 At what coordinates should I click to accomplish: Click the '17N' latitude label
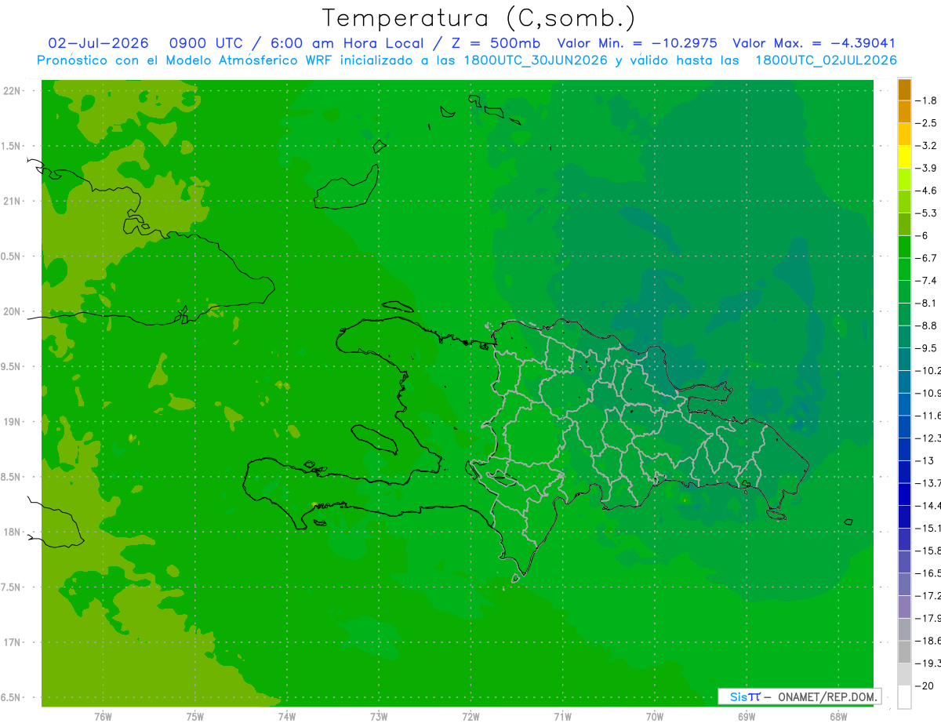tap(13, 643)
